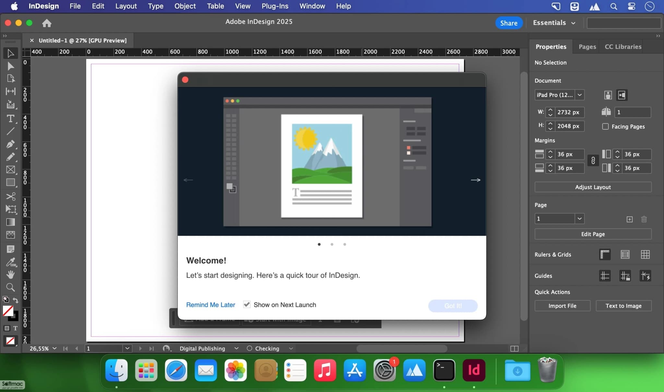
Task: Click the search field in title bar
Action: tap(624, 23)
